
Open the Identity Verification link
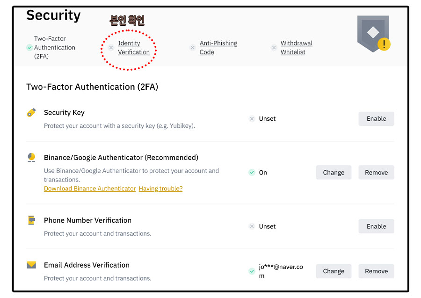(134, 48)
